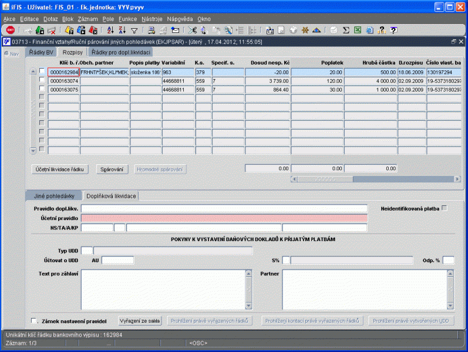
Task: Click horizontal scrollbar left arrow
Action: 294,179
